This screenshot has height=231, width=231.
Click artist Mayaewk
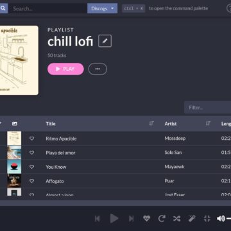[x=175, y=167]
